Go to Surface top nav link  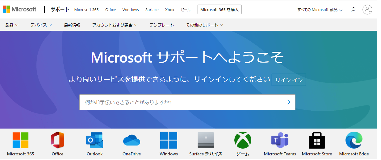click(152, 10)
